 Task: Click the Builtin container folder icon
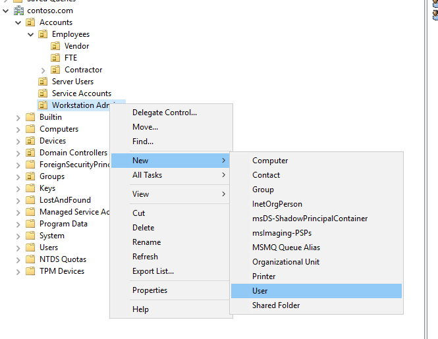pos(30,117)
